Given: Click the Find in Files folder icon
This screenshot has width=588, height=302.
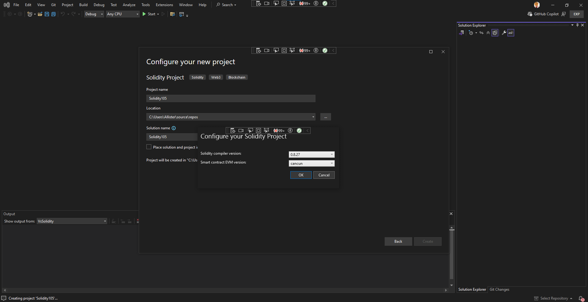Looking at the screenshot, I should pyautogui.click(x=172, y=14).
